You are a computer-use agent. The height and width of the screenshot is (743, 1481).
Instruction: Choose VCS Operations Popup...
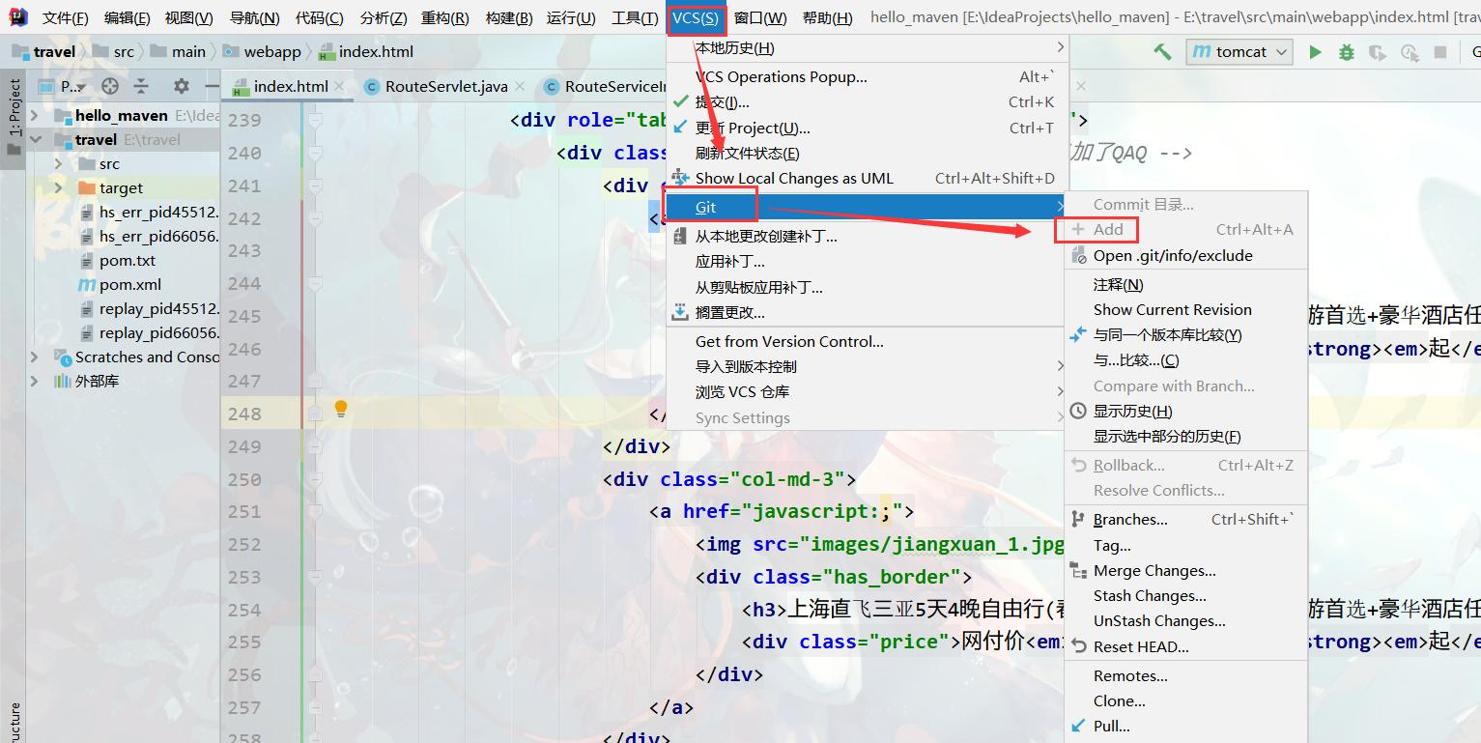coord(867,76)
